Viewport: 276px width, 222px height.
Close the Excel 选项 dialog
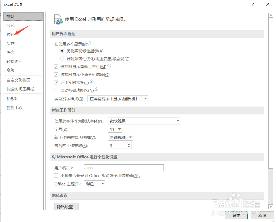point(268,4)
